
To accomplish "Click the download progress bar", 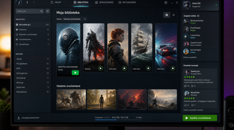I will coord(118,120).
